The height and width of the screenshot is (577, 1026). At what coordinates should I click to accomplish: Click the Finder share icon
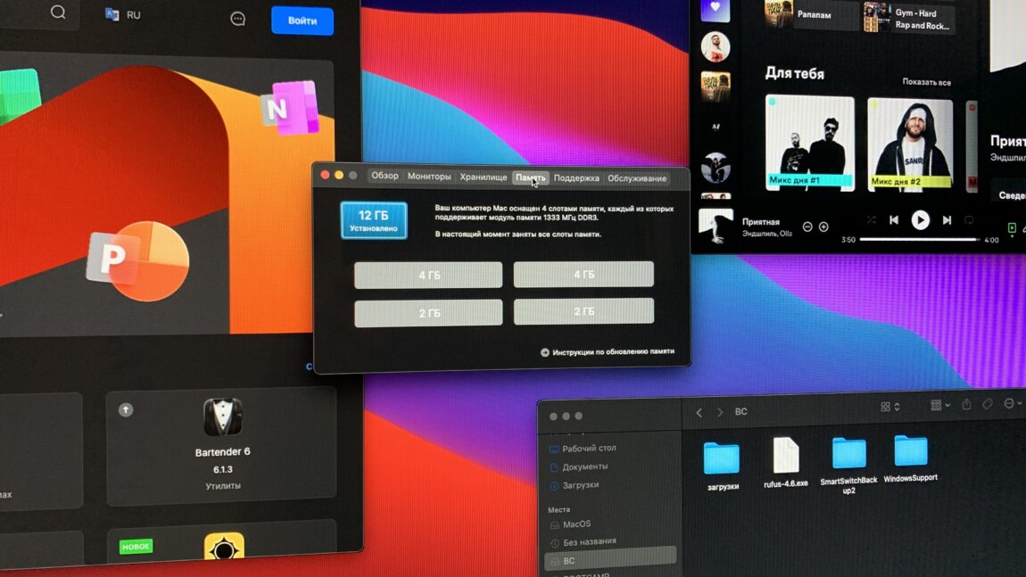point(966,405)
